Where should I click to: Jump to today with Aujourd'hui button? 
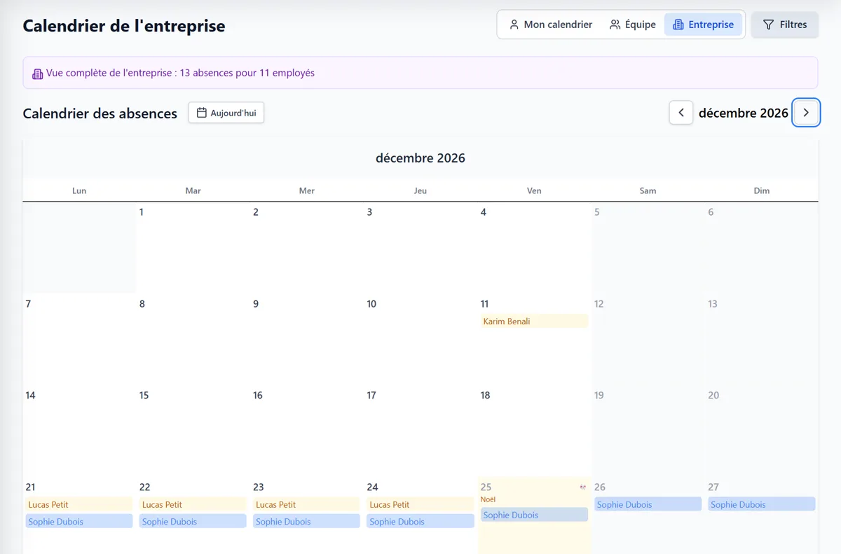pyautogui.click(x=226, y=113)
